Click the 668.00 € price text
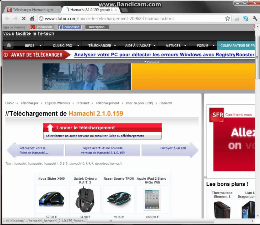 click(x=152, y=217)
